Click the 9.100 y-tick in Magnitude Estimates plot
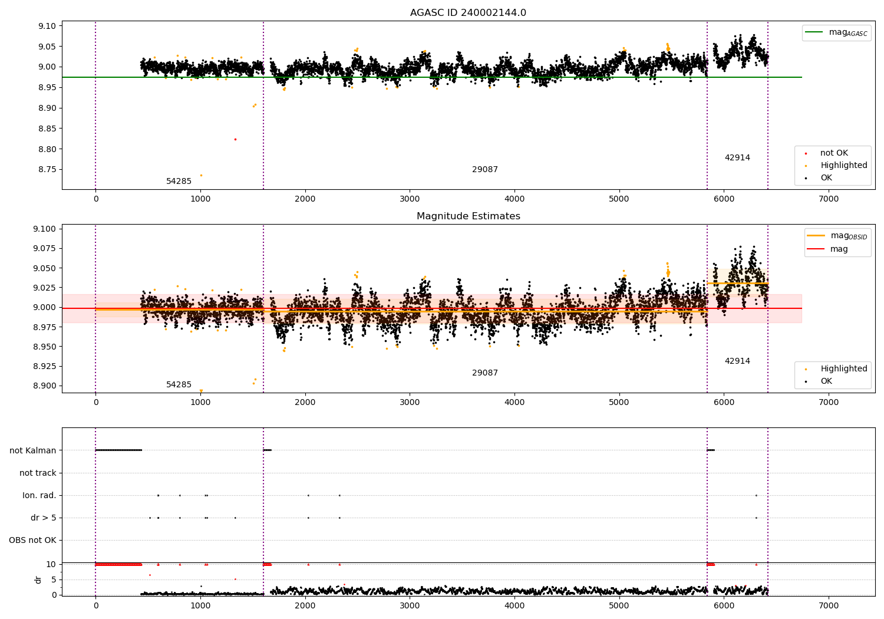This screenshot has width=884, height=619. (45, 229)
